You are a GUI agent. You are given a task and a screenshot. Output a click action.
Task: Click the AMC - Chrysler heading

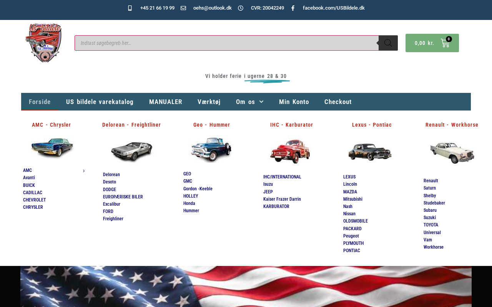pos(52,125)
